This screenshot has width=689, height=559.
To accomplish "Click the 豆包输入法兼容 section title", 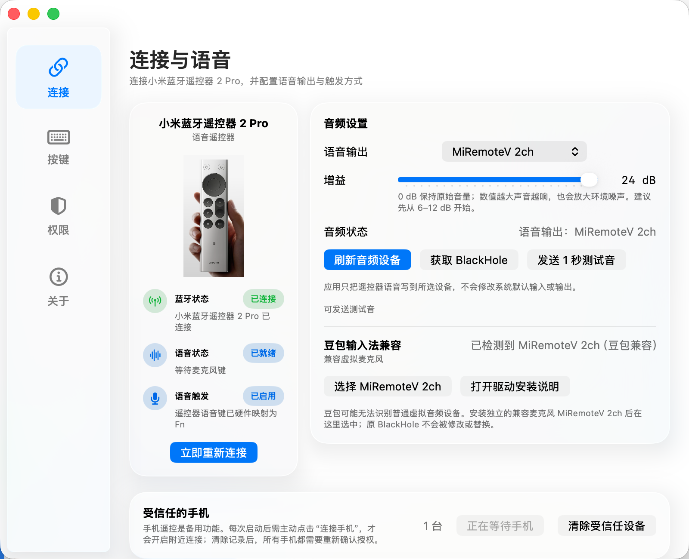I will tap(363, 345).
